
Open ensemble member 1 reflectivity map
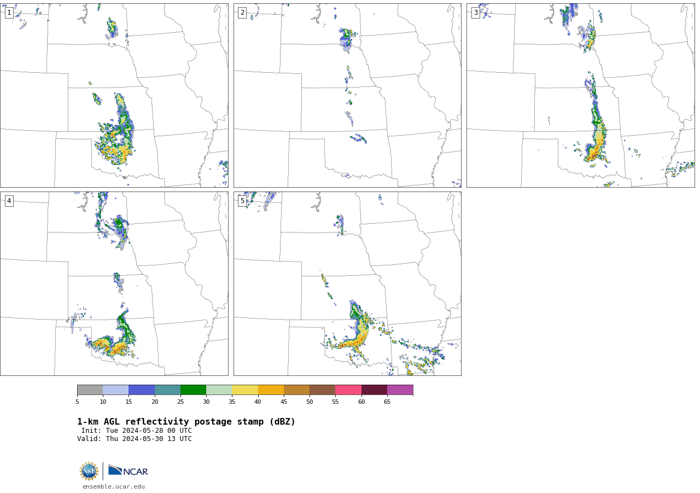(x=114, y=96)
